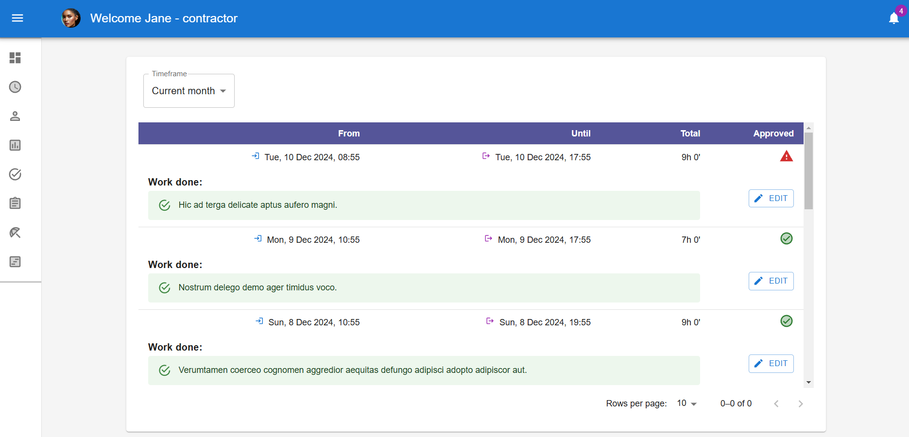The height and width of the screenshot is (437, 909).
Task: Click Jane's profile avatar
Action: click(x=71, y=18)
